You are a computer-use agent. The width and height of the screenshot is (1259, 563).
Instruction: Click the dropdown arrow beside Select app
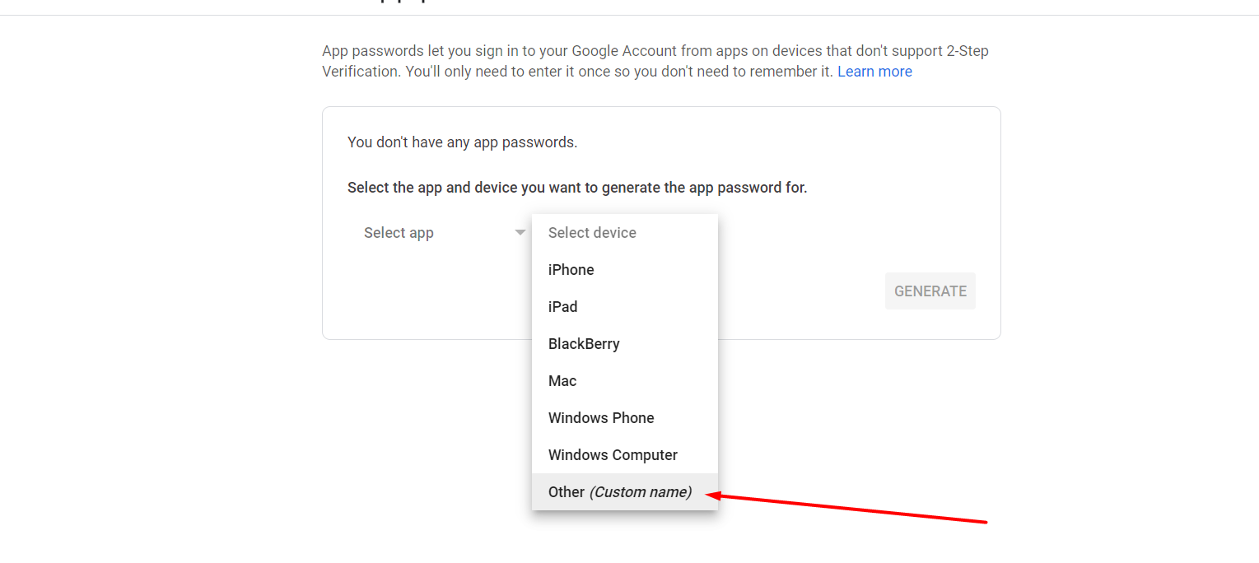(520, 232)
